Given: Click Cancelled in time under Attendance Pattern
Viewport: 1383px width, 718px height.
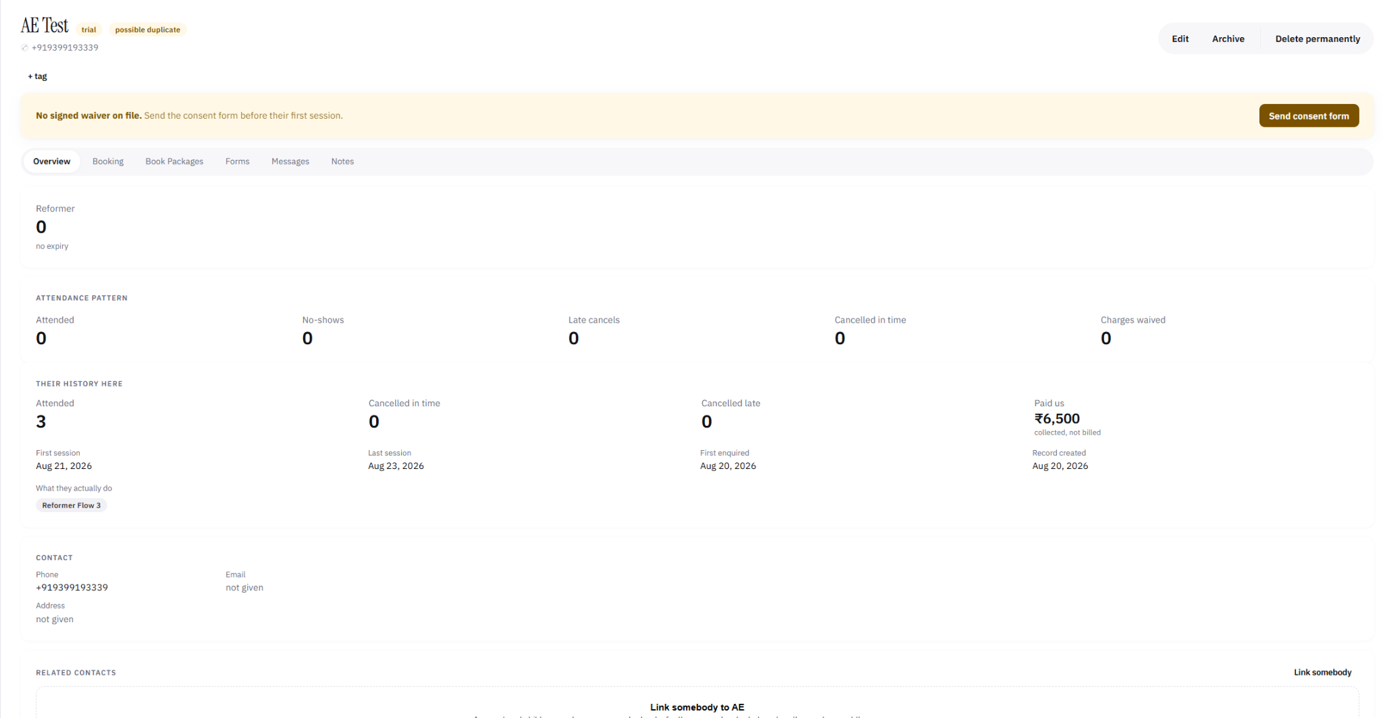Looking at the screenshot, I should click(870, 320).
